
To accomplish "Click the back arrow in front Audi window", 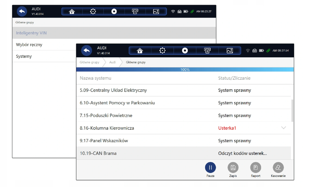I will click(87, 50).
